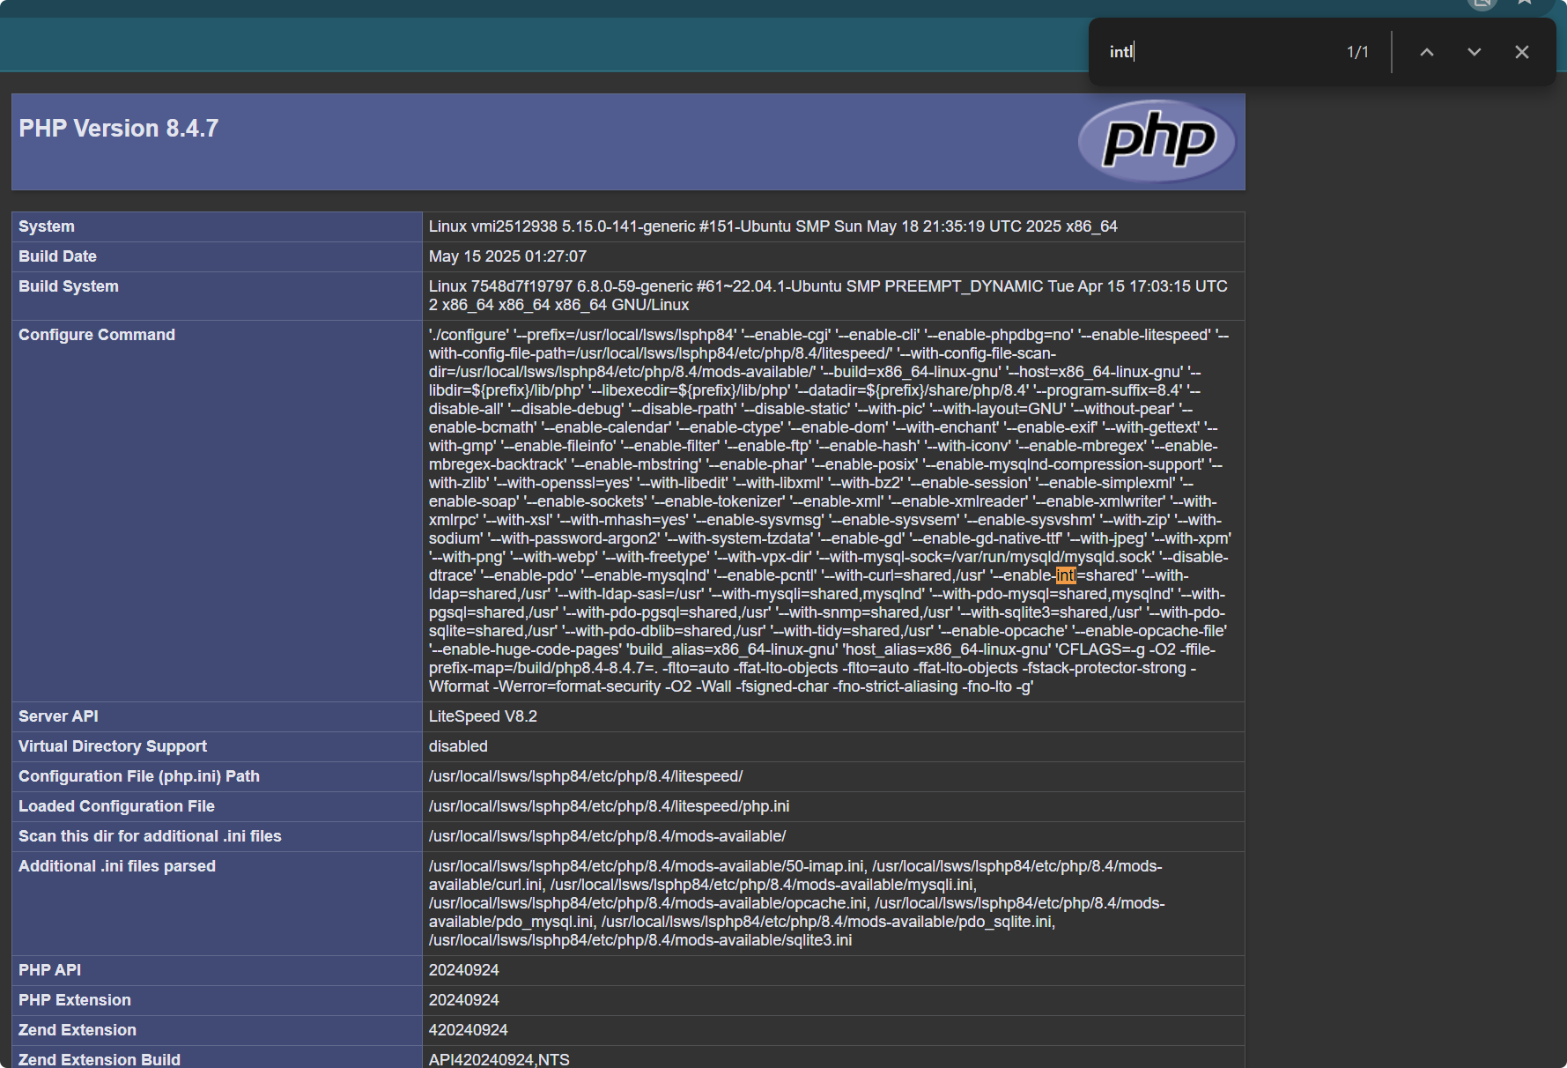The width and height of the screenshot is (1567, 1068).
Task: Select the Loaded Configuration File label
Action: coord(116,806)
